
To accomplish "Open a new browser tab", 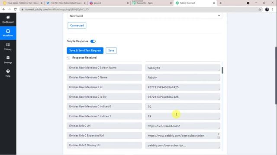I will (221, 3).
